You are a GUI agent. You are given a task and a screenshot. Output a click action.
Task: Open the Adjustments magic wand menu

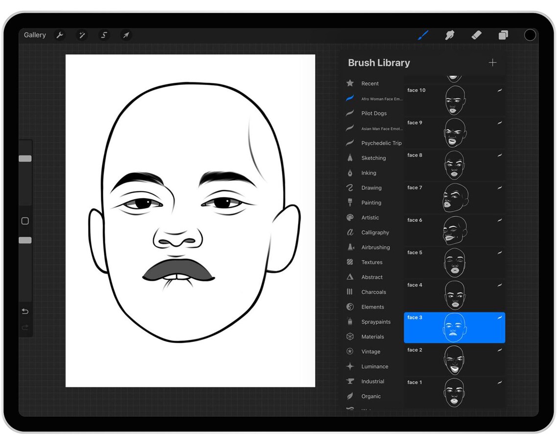[x=81, y=35]
